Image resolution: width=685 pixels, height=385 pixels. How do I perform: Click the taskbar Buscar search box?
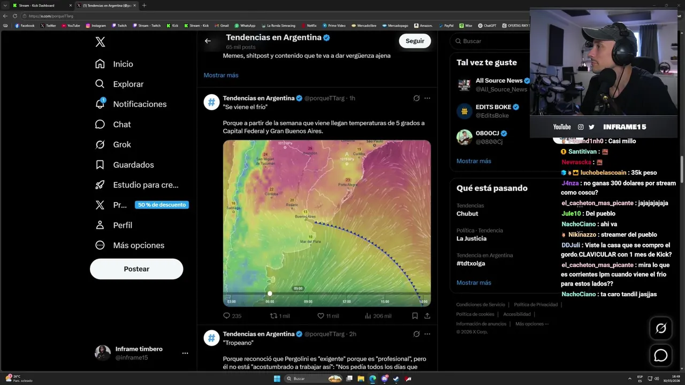[313, 379]
